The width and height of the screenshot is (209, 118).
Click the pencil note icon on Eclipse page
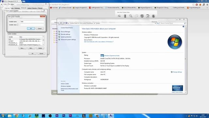(148, 16)
